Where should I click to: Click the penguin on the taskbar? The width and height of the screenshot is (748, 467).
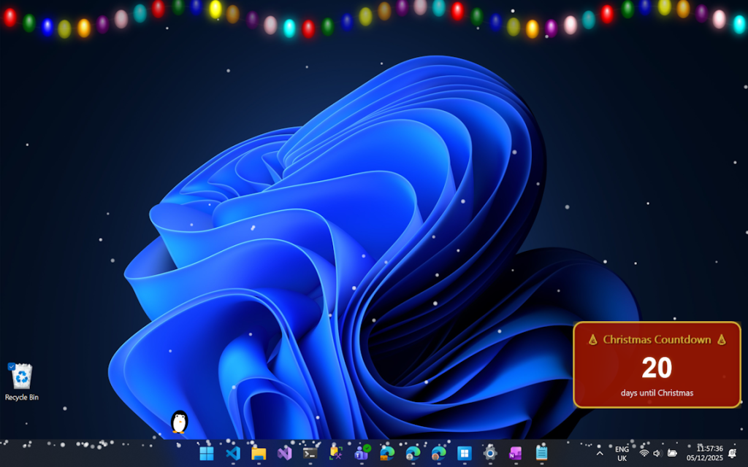coord(179,422)
